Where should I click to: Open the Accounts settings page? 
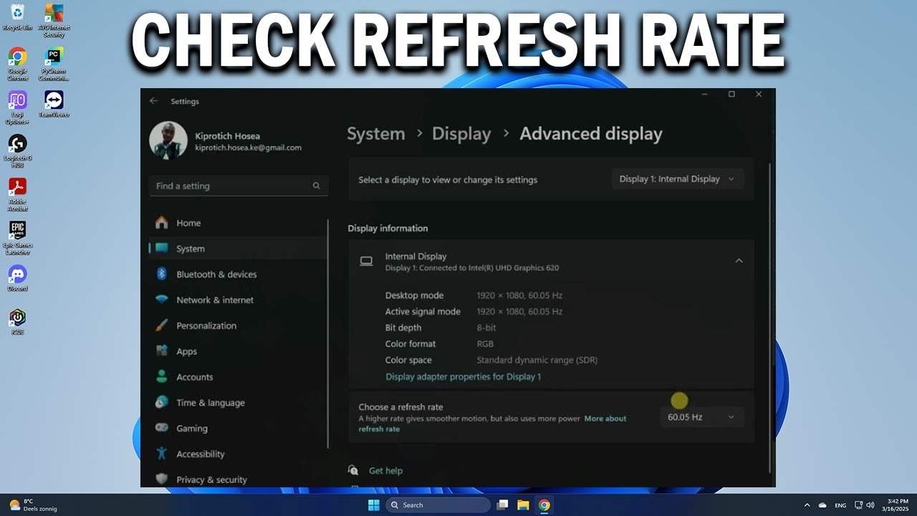click(238, 377)
